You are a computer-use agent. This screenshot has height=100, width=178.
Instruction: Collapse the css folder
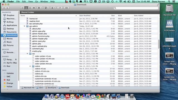(x=27, y=54)
